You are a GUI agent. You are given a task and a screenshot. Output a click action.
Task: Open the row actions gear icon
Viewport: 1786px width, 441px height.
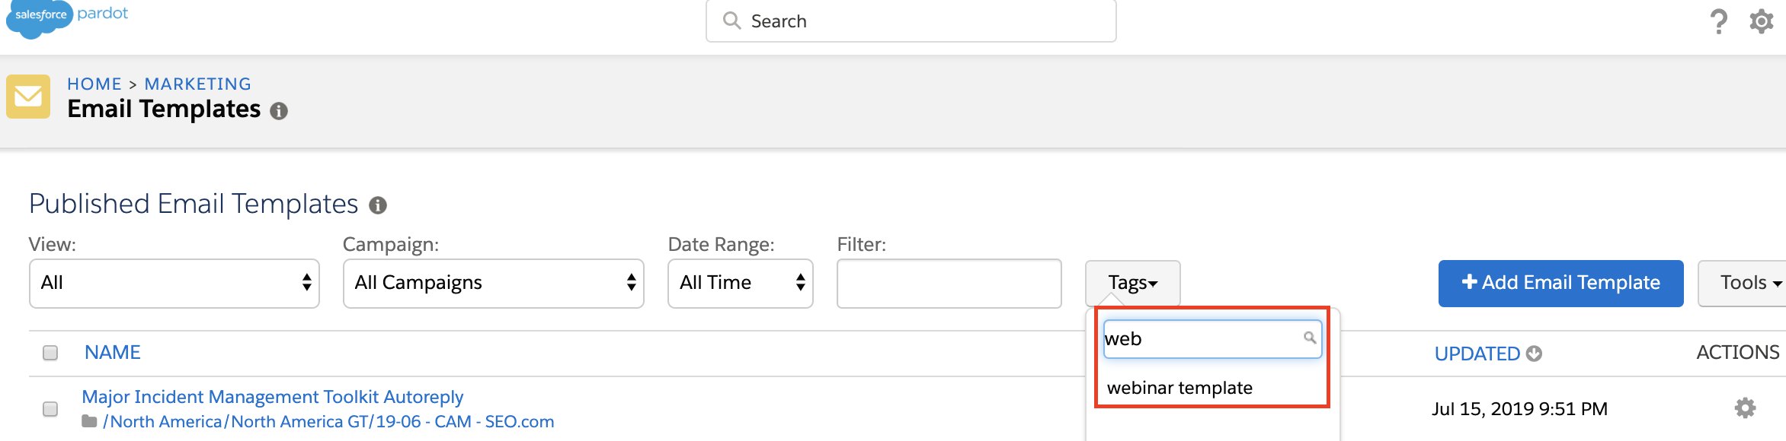click(1745, 408)
